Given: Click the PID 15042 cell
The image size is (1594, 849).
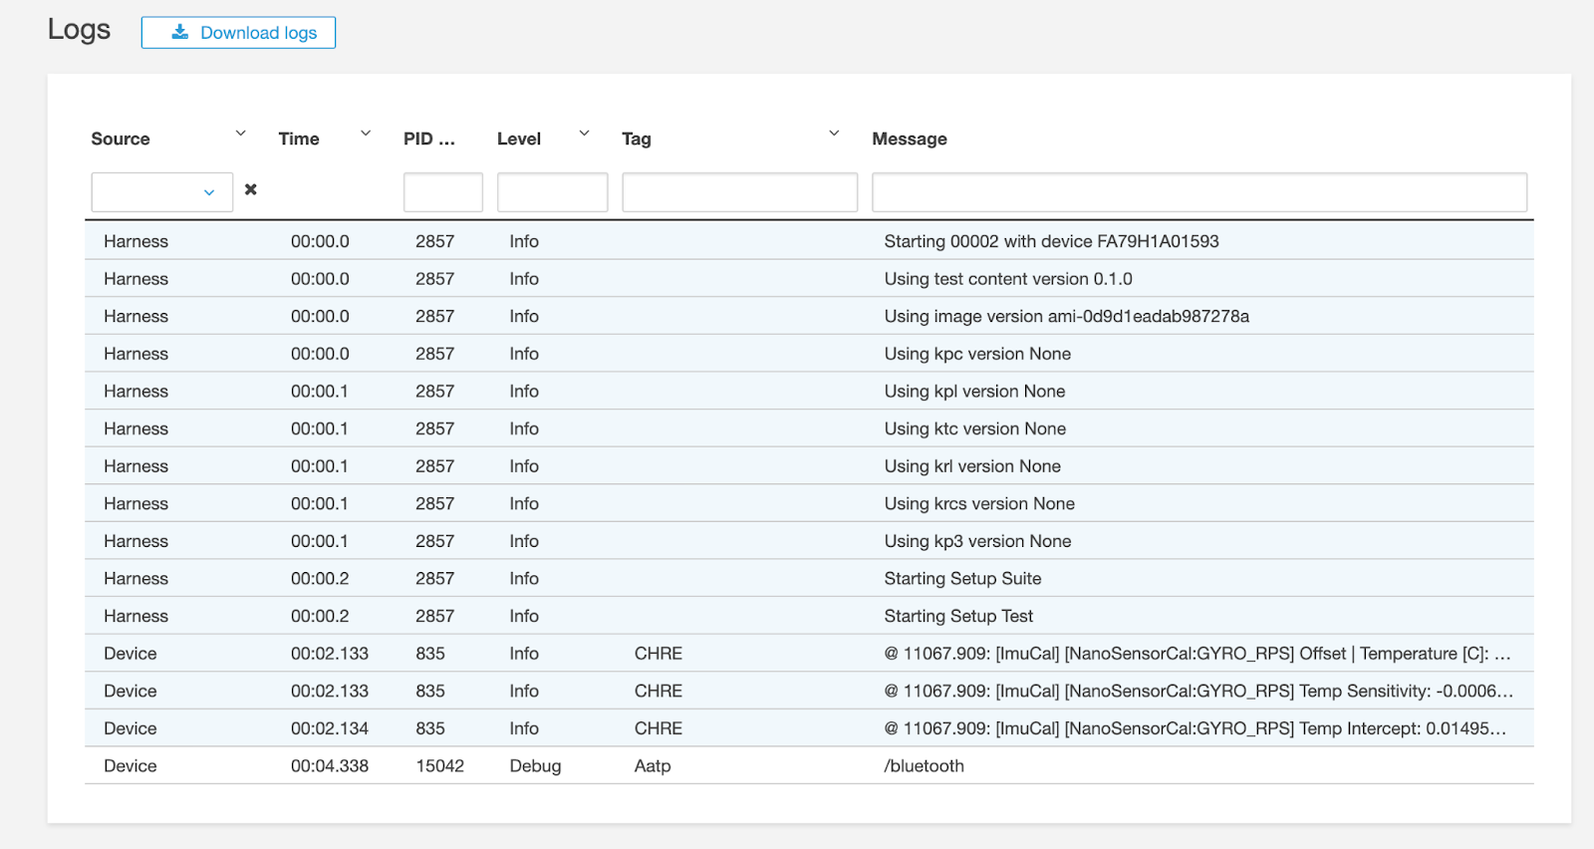Looking at the screenshot, I should 439,766.
